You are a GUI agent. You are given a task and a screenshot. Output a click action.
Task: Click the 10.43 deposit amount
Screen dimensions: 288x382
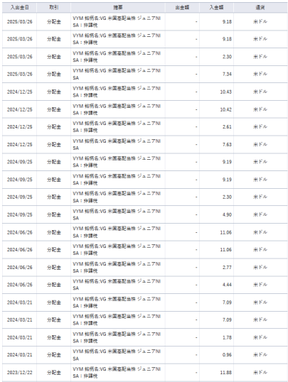[x=225, y=92]
